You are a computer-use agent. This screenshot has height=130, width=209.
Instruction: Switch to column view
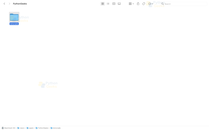tap(114, 4)
